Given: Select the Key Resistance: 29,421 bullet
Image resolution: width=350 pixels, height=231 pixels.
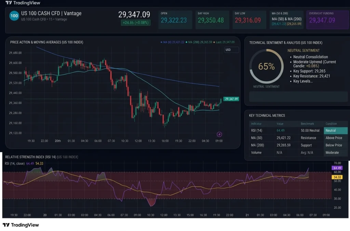Looking at the screenshot, I should [312, 76].
